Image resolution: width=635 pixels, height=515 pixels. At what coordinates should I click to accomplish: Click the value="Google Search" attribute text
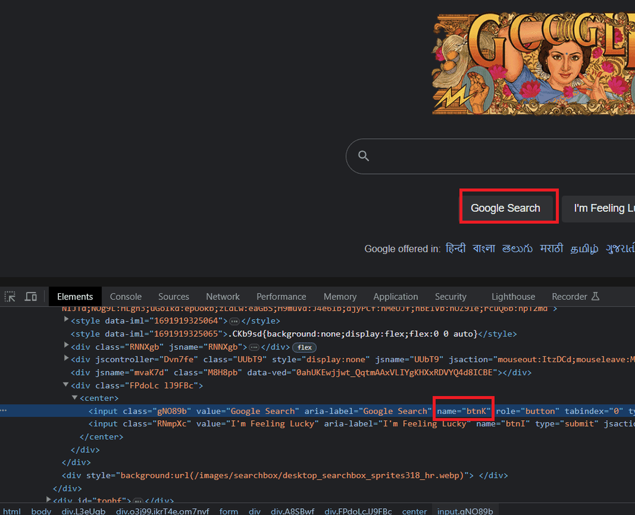(248, 411)
